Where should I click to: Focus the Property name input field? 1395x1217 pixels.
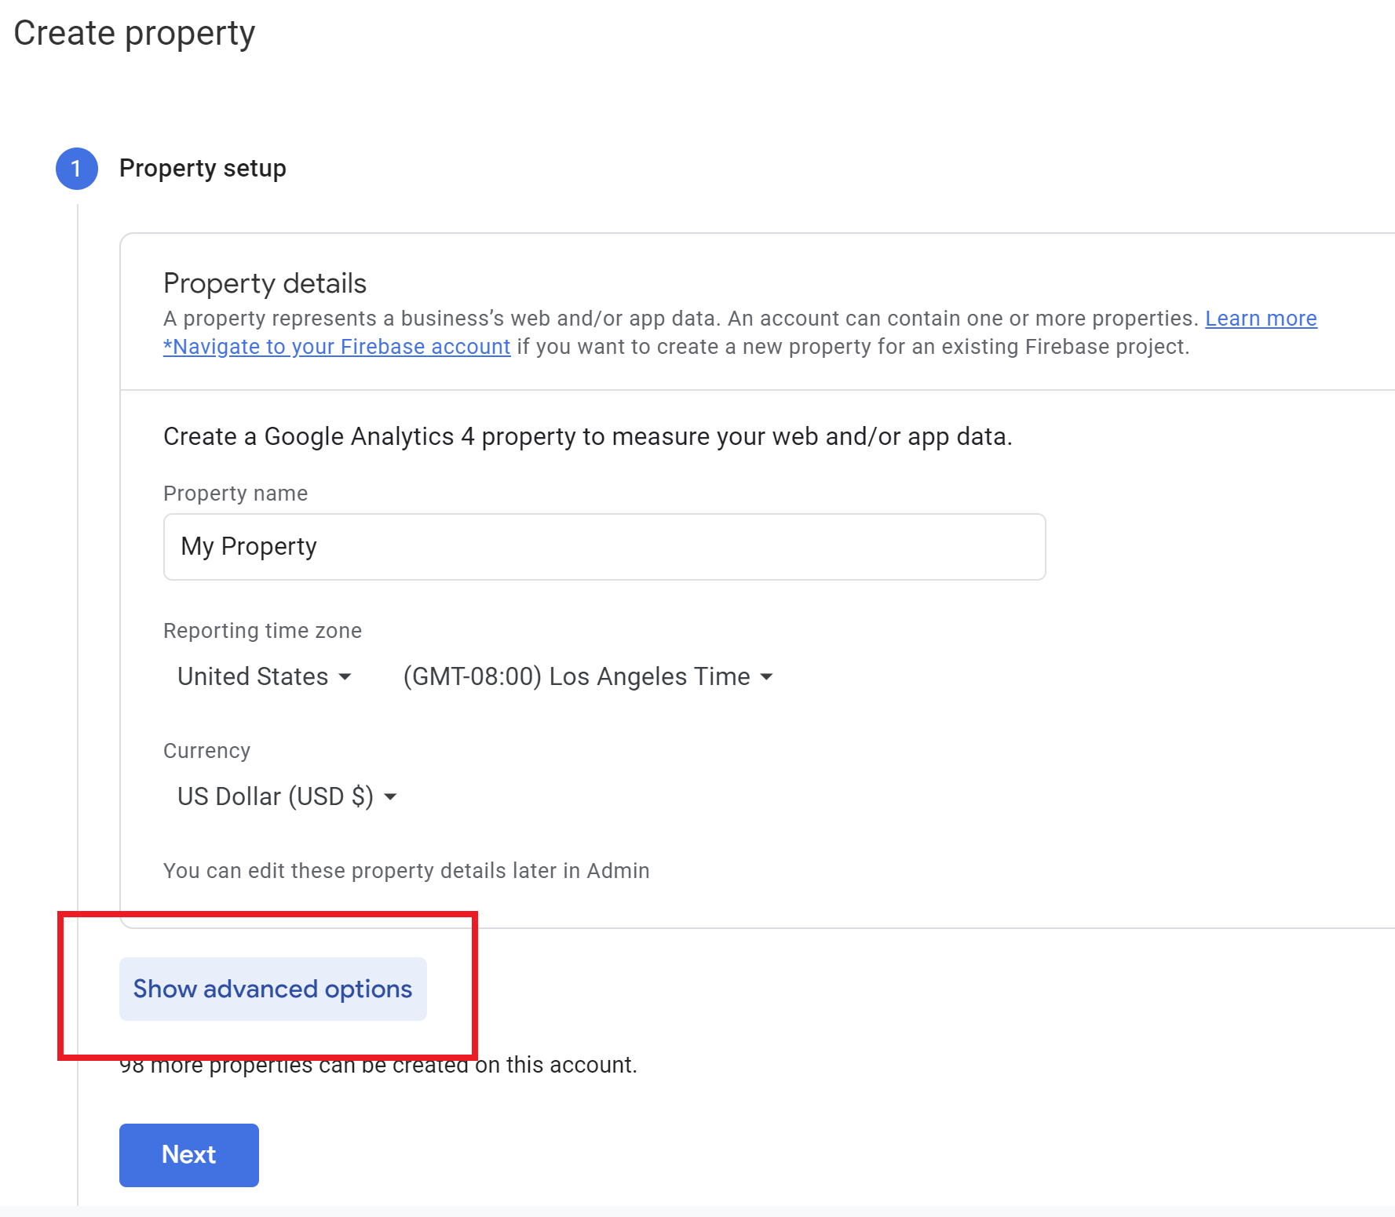(x=604, y=547)
